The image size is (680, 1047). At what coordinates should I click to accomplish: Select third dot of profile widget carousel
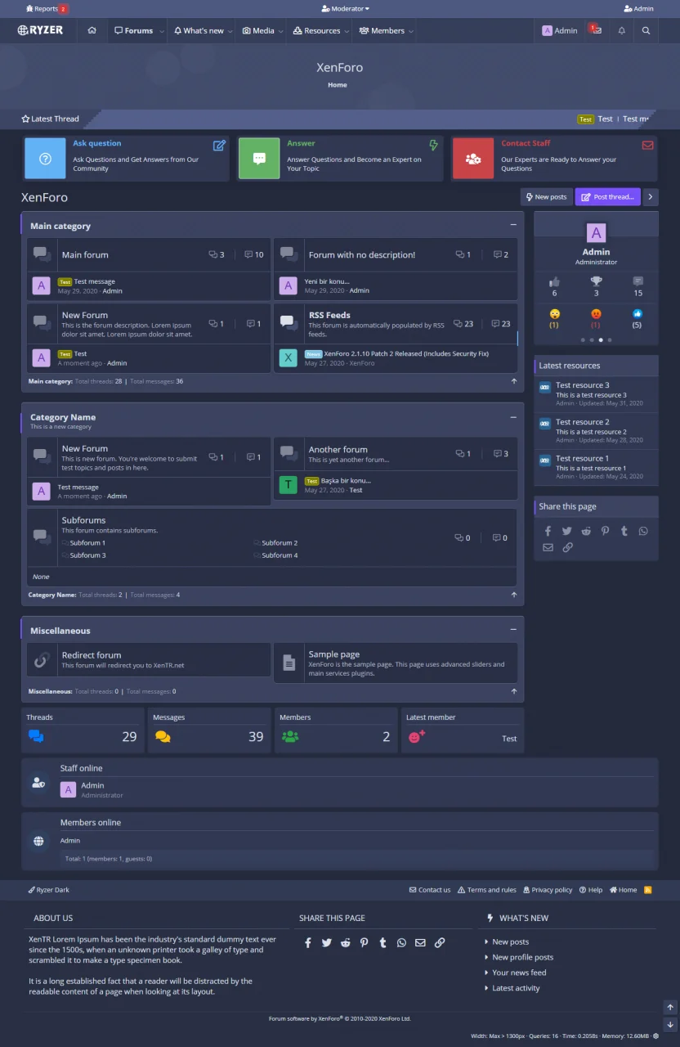600,339
